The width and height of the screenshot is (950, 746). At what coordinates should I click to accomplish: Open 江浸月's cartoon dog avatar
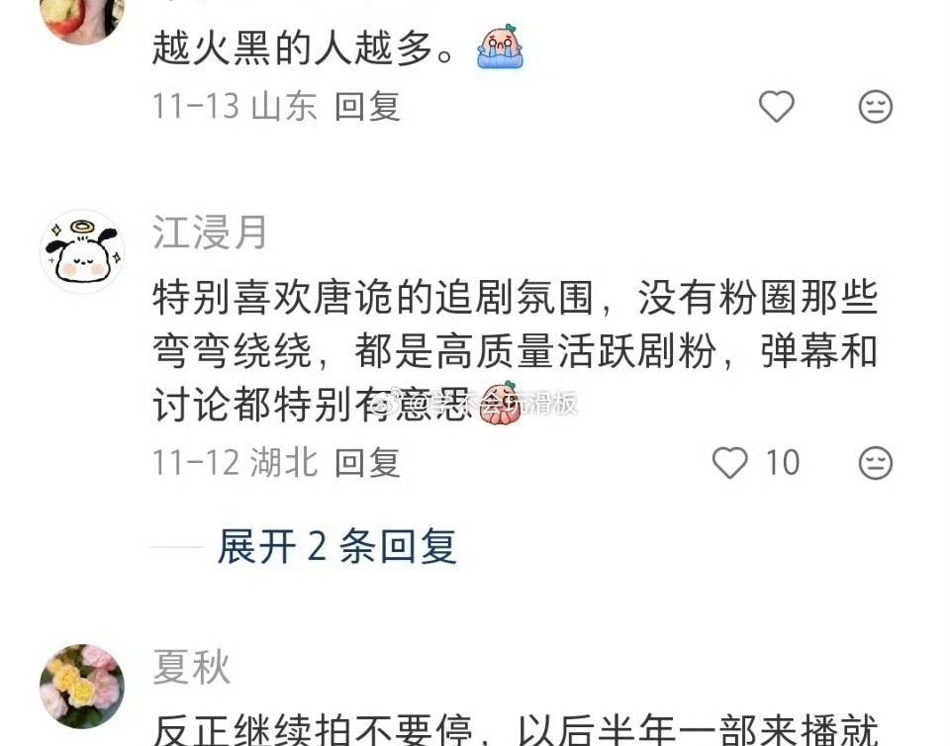[82, 252]
